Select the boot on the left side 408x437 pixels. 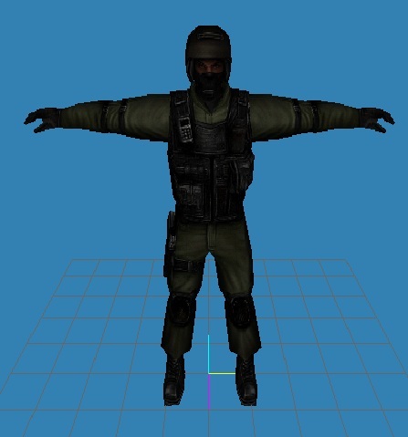174,380
